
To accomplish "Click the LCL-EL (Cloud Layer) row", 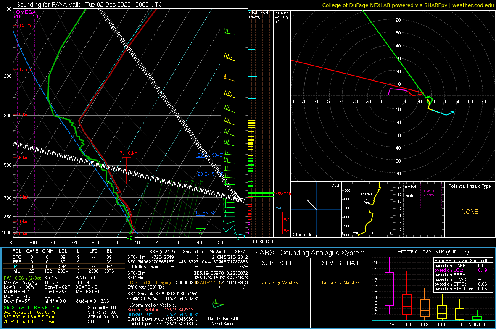I will [x=187, y=282].
